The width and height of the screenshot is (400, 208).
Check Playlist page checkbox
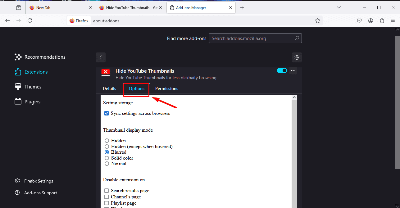pyautogui.click(x=107, y=203)
